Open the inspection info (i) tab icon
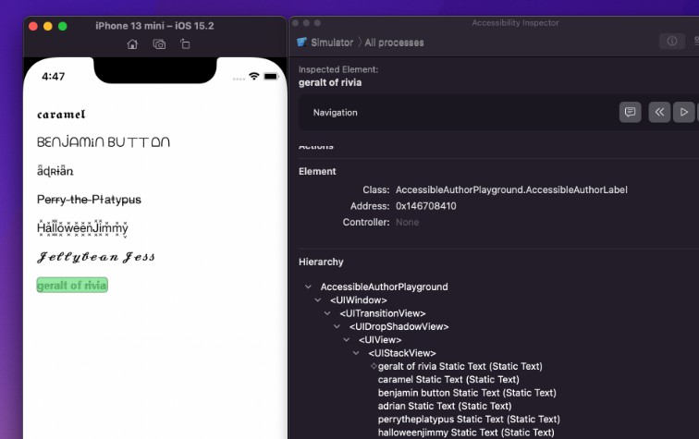This screenshot has height=439, width=699. coord(672,42)
